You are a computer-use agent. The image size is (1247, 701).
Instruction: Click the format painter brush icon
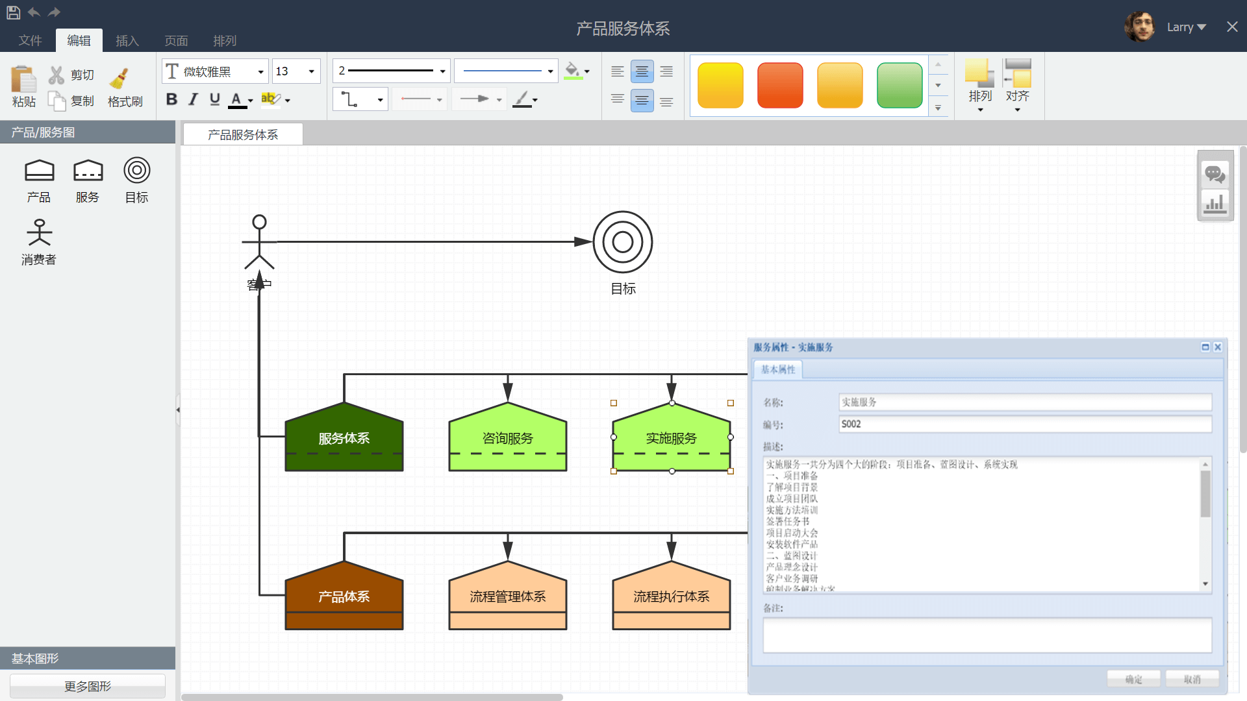pyautogui.click(x=120, y=78)
